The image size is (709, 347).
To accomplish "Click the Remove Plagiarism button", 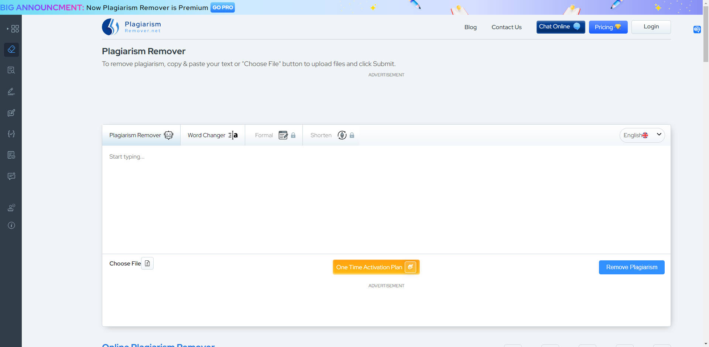I will click(x=631, y=267).
